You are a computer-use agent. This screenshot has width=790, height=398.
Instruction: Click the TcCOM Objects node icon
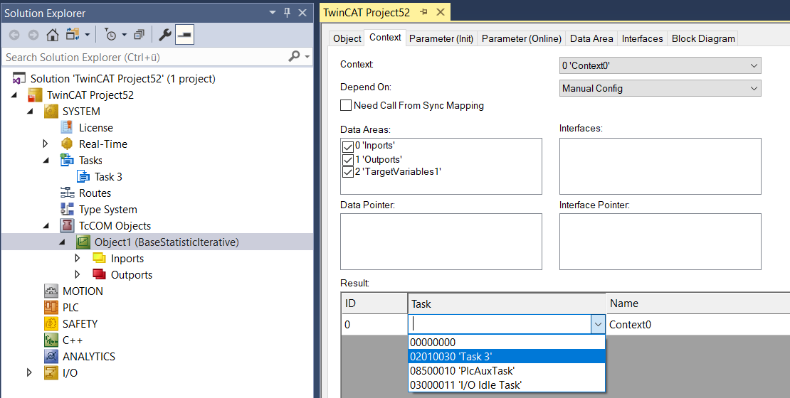click(67, 226)
